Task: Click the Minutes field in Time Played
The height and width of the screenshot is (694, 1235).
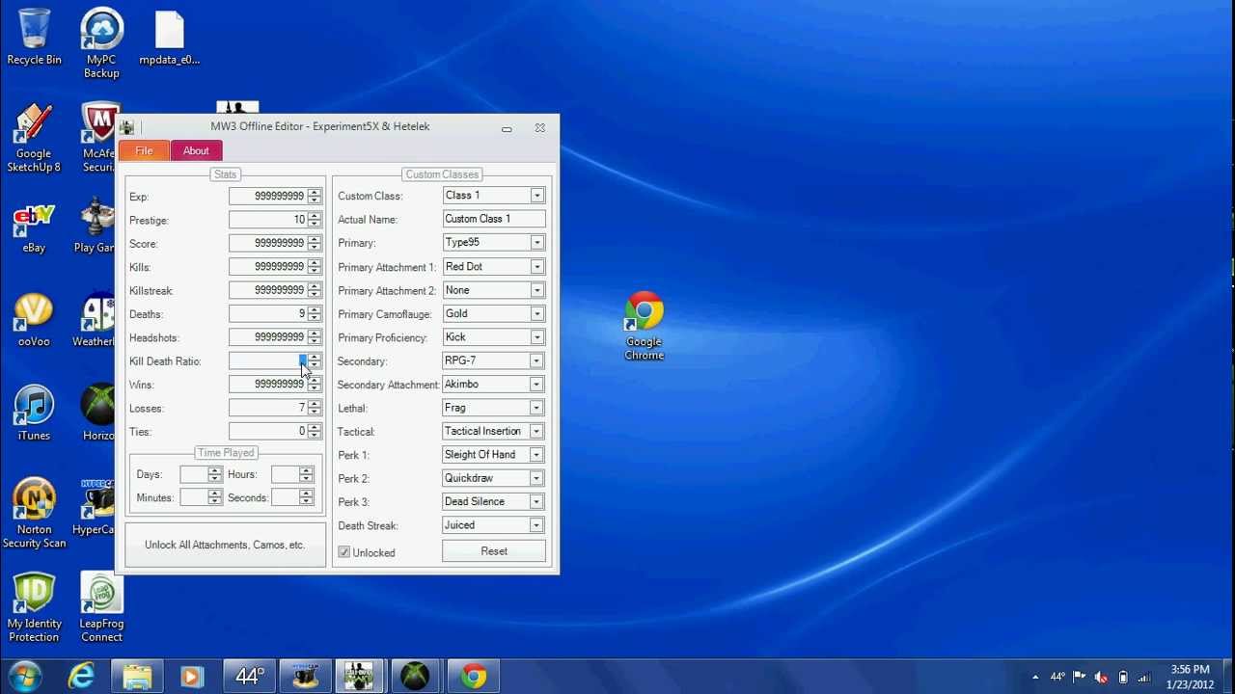Action: tap(194, 497)
